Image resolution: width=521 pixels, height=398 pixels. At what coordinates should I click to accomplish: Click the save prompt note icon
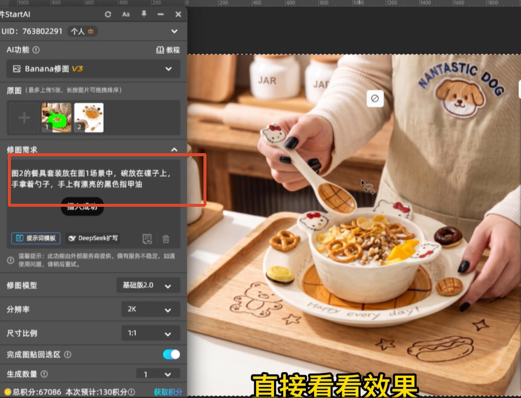pyautogui.click(x=147, y=239)
